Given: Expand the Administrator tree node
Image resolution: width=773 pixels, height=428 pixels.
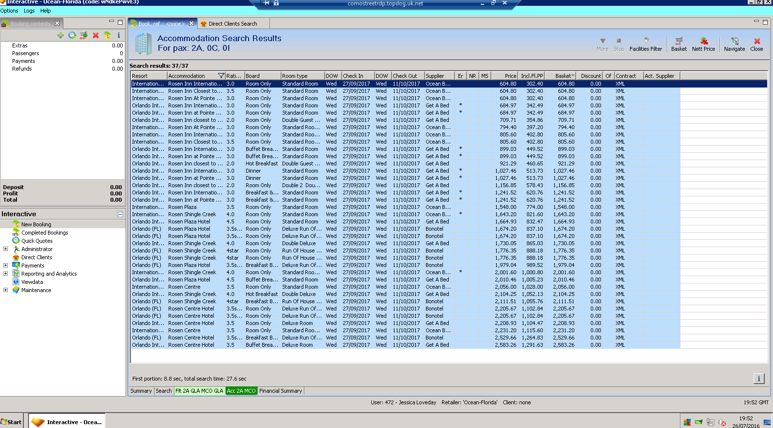Looking at the screenshot, I should [x=6, y=249].
